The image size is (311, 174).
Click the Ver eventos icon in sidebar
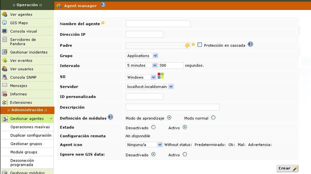[x=4, y=61]
